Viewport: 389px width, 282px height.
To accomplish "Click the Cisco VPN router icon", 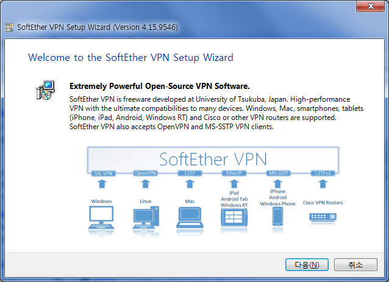I will coord(323,217).
